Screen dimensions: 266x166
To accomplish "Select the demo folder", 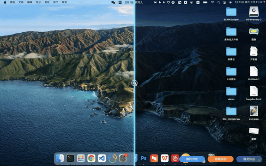I will click(x=231, y=91).
